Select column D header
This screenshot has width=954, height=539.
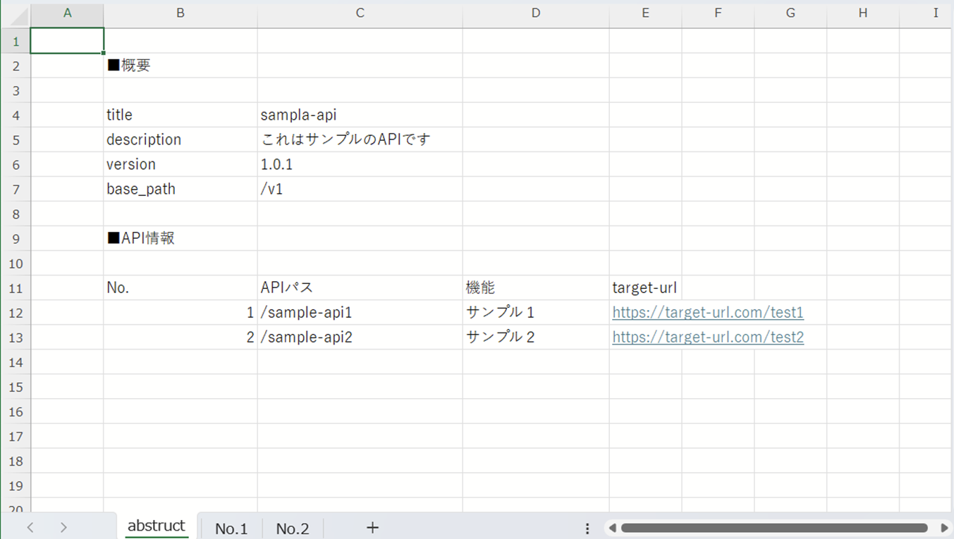536,13
